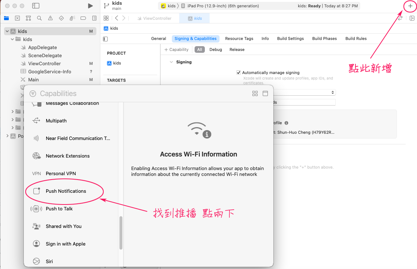This screenshot has width=417, height=269.
Task: Collapse the kids project root
Action: pos(7,31)
